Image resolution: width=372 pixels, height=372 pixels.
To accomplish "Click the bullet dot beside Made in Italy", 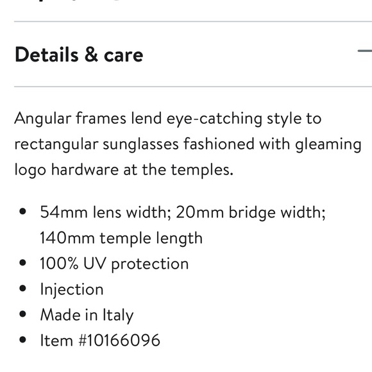I will coord(23,314).
